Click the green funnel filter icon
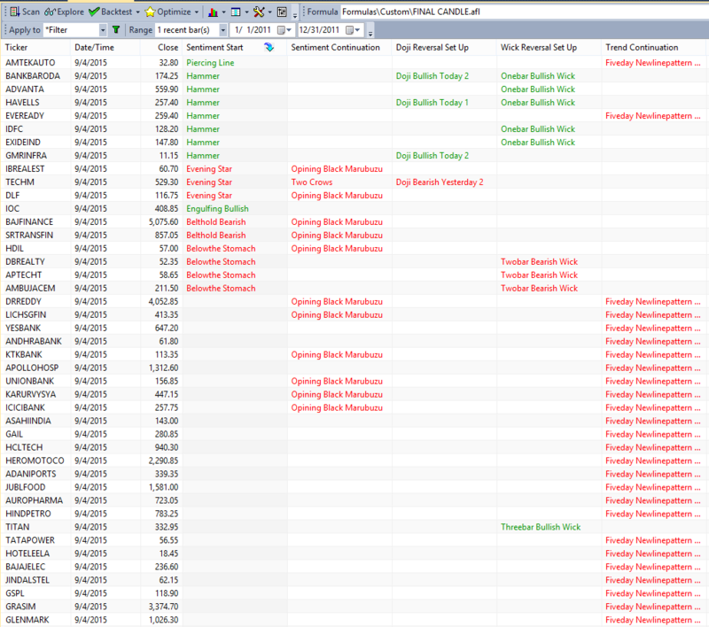 point(116,30)
